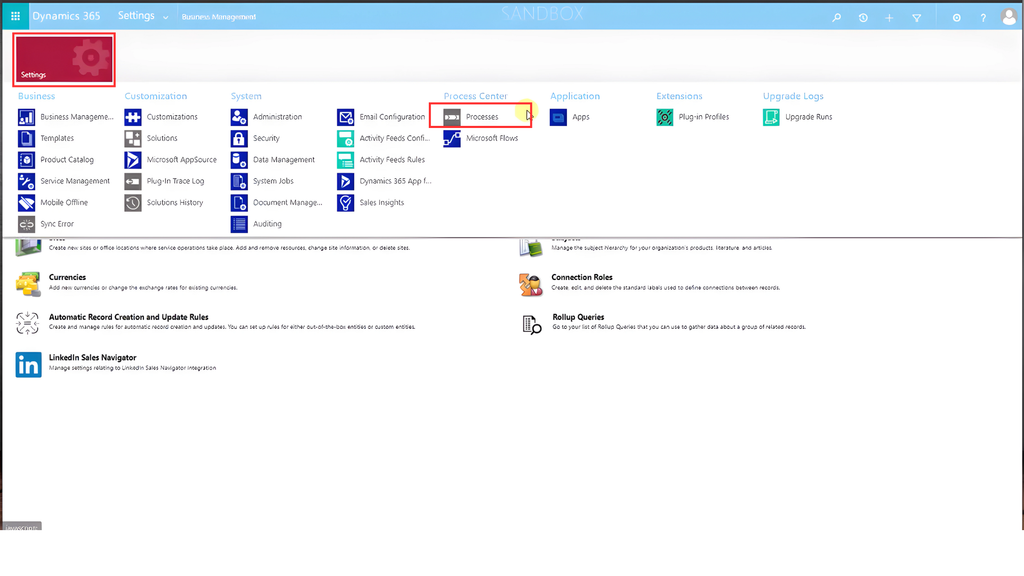
Task: Open Automatic Record Creation and Update Rules
Action: (129, 317)
